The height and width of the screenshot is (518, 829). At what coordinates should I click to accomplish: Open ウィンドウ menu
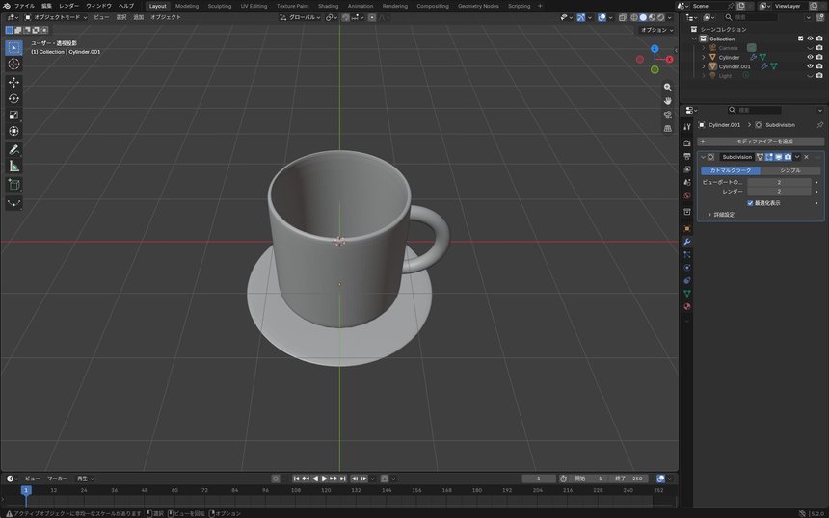click(x=99, y=6)
